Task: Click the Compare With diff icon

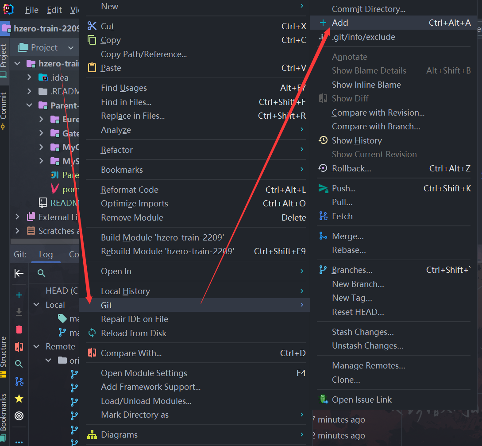Action: coord(92,353)
